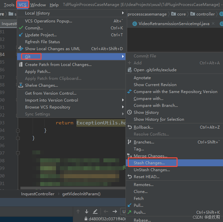Collapse code fold marker at line 94
Image resolution: width=223 pixels, height=222 pixels.
18,130
